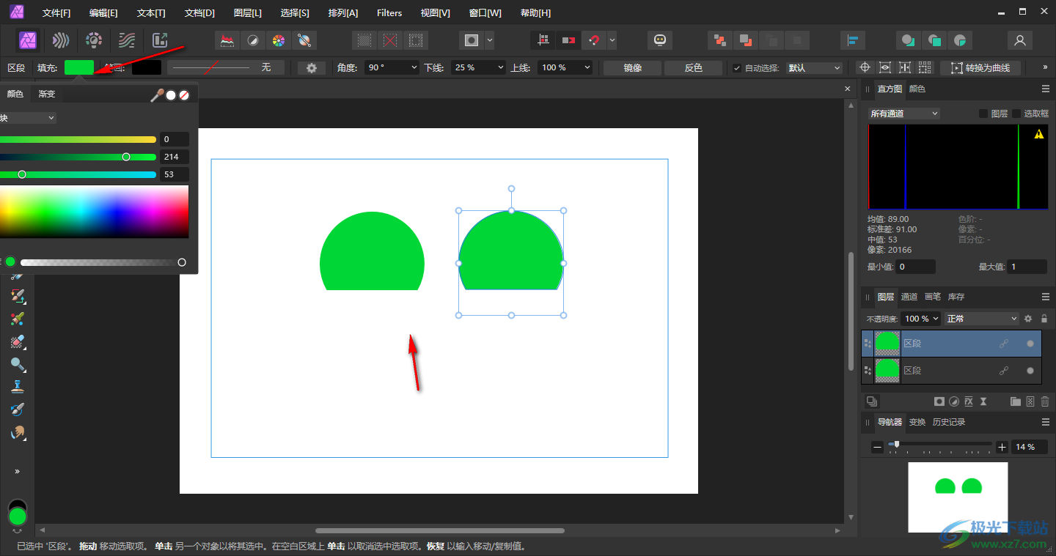Delete layer with the trash icon
1056x556 pixels.
tap(1045, 401)
